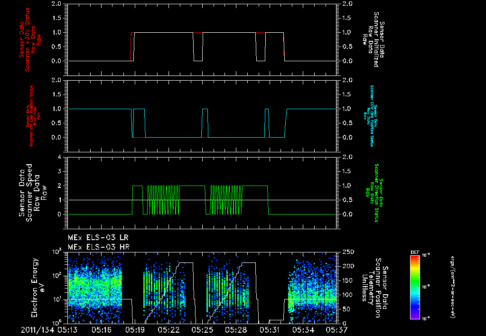Click the '3' tick on Scanner Speed axis
The height and width of the screenshot is (336, 486).
pos(59,171)
